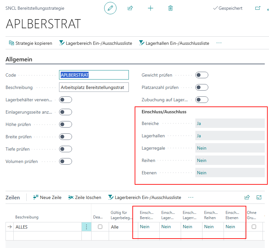
Task: Click the plus icon to create new
Action: (150, 8)
